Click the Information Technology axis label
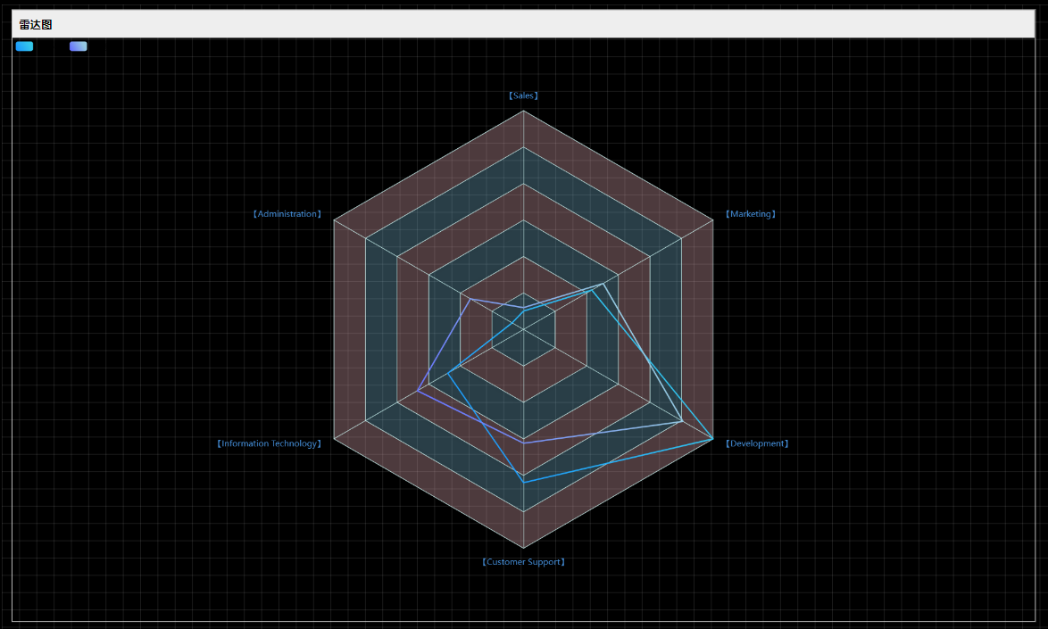The image size is (1048, 629). pos(269,443)
